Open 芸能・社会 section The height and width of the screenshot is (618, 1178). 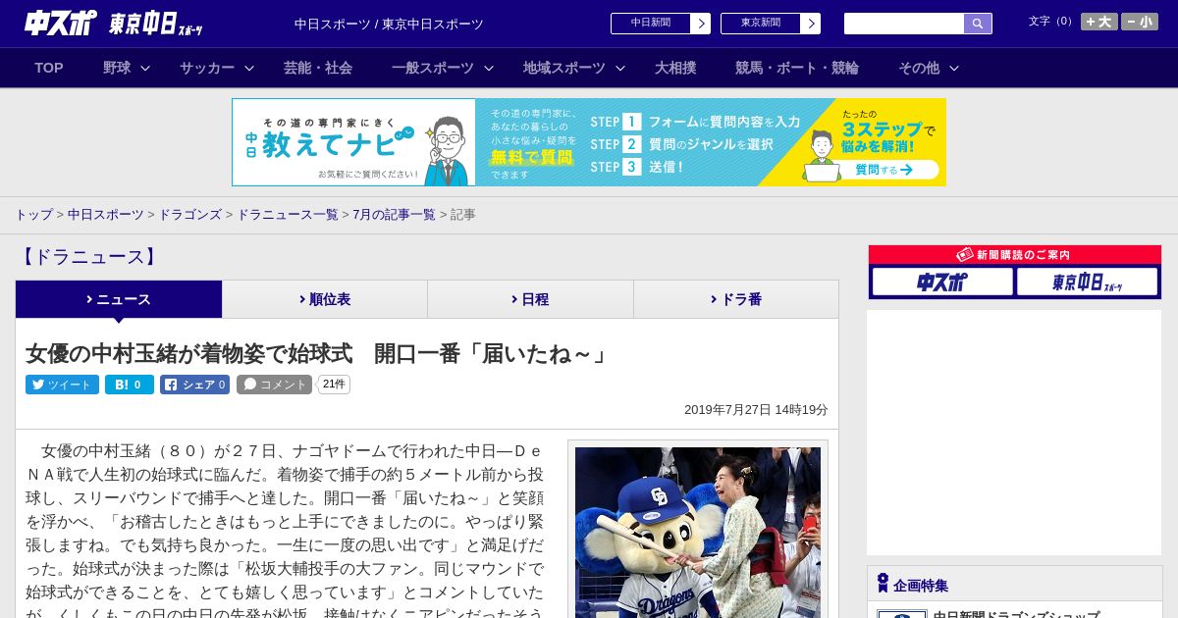[x=318, y=68]
